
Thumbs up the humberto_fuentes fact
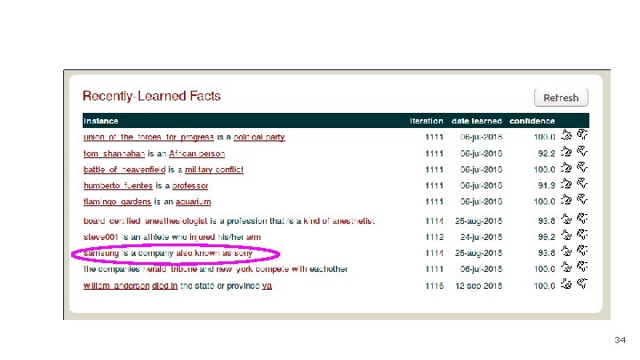click(566, 184)
